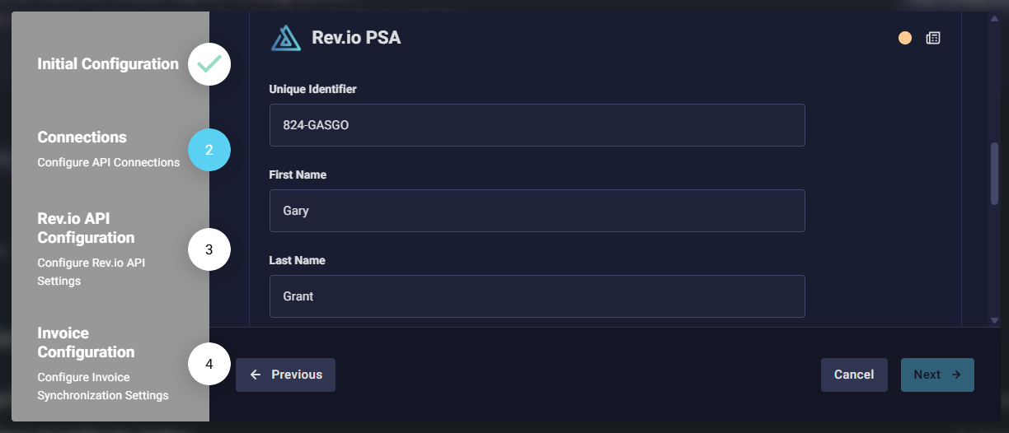Click the vertical scrollbar thumb
This screenshot has height=433, width=1009.
(x=994, y=174)
